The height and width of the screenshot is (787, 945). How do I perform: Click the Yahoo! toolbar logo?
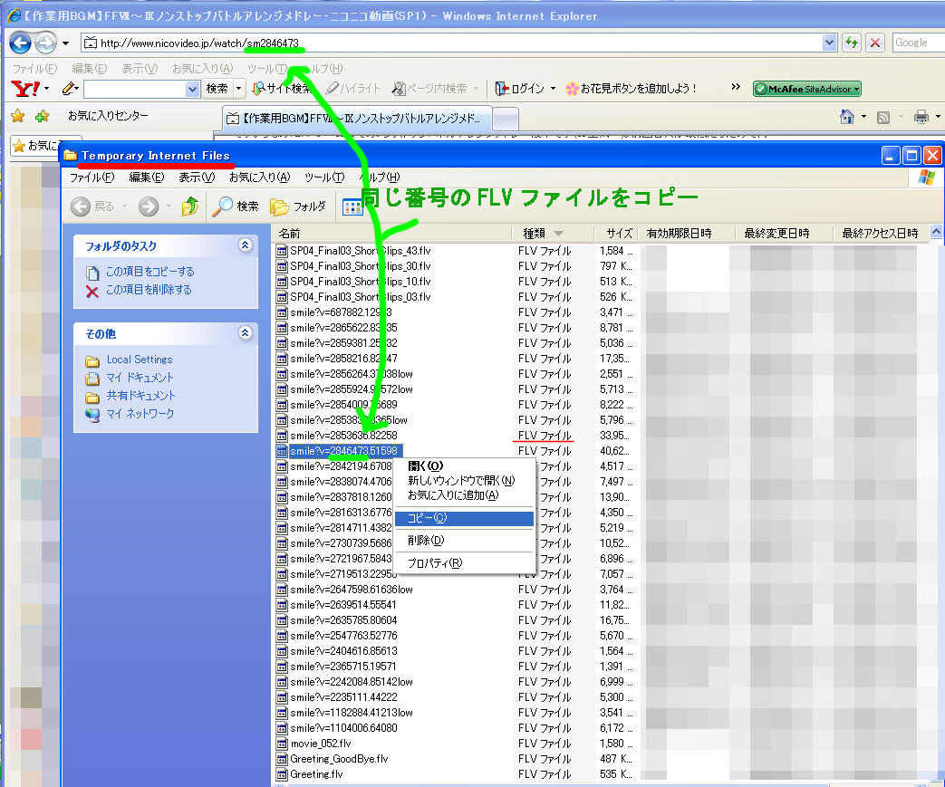pos(25,89)
